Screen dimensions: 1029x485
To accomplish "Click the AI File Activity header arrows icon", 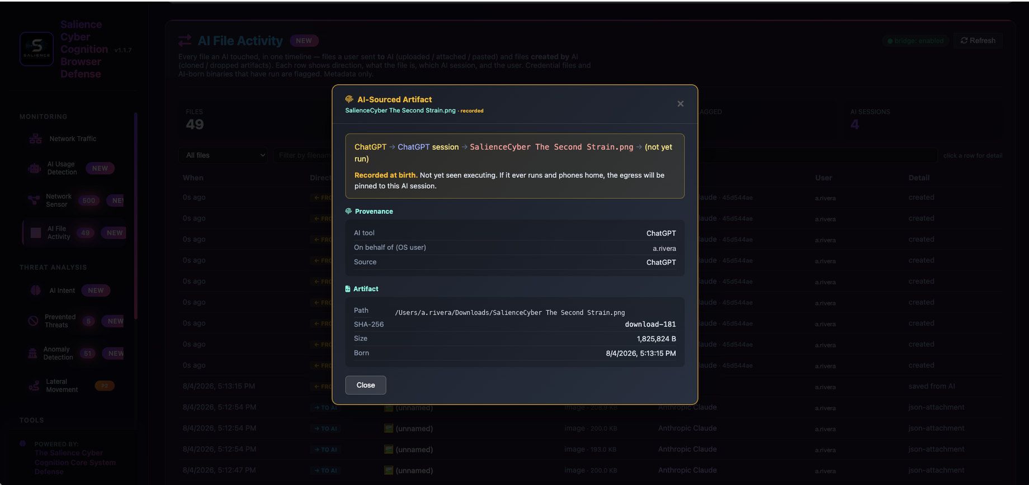I will coord(185,41).
